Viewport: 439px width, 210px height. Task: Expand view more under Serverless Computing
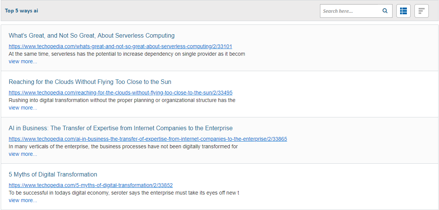point(23,61)
